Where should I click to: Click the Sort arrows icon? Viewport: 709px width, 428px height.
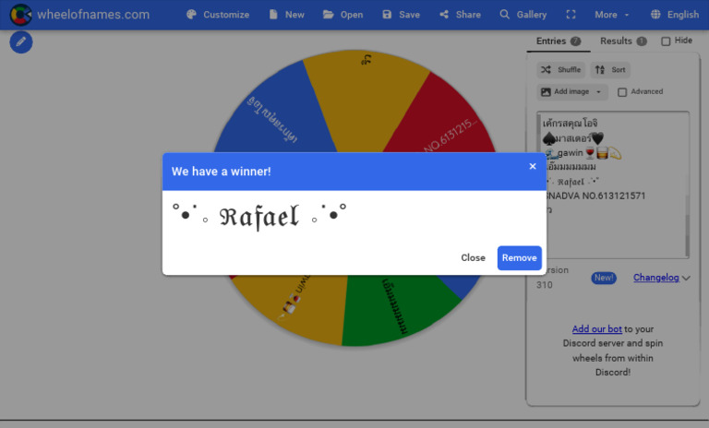coord(600,69)
